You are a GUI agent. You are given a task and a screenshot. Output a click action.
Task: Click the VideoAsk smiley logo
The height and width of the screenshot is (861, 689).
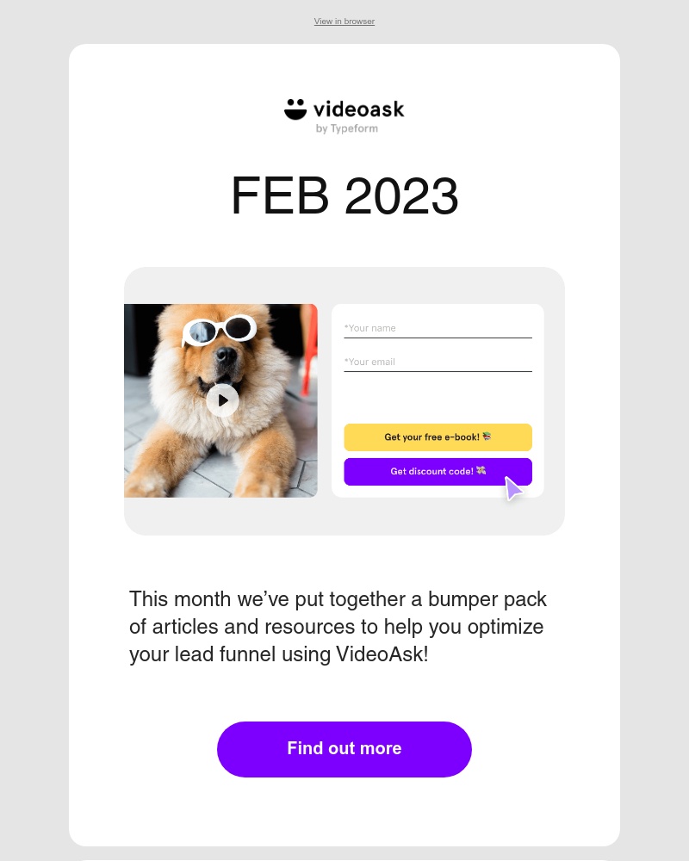point(294,108)
